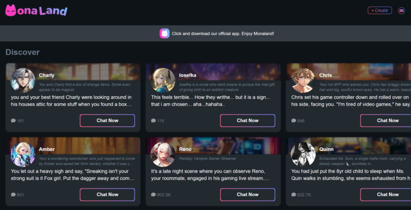Screen dimensions: 411x210
Task: Click the MonaLand logo
Action: pos(36,10)
